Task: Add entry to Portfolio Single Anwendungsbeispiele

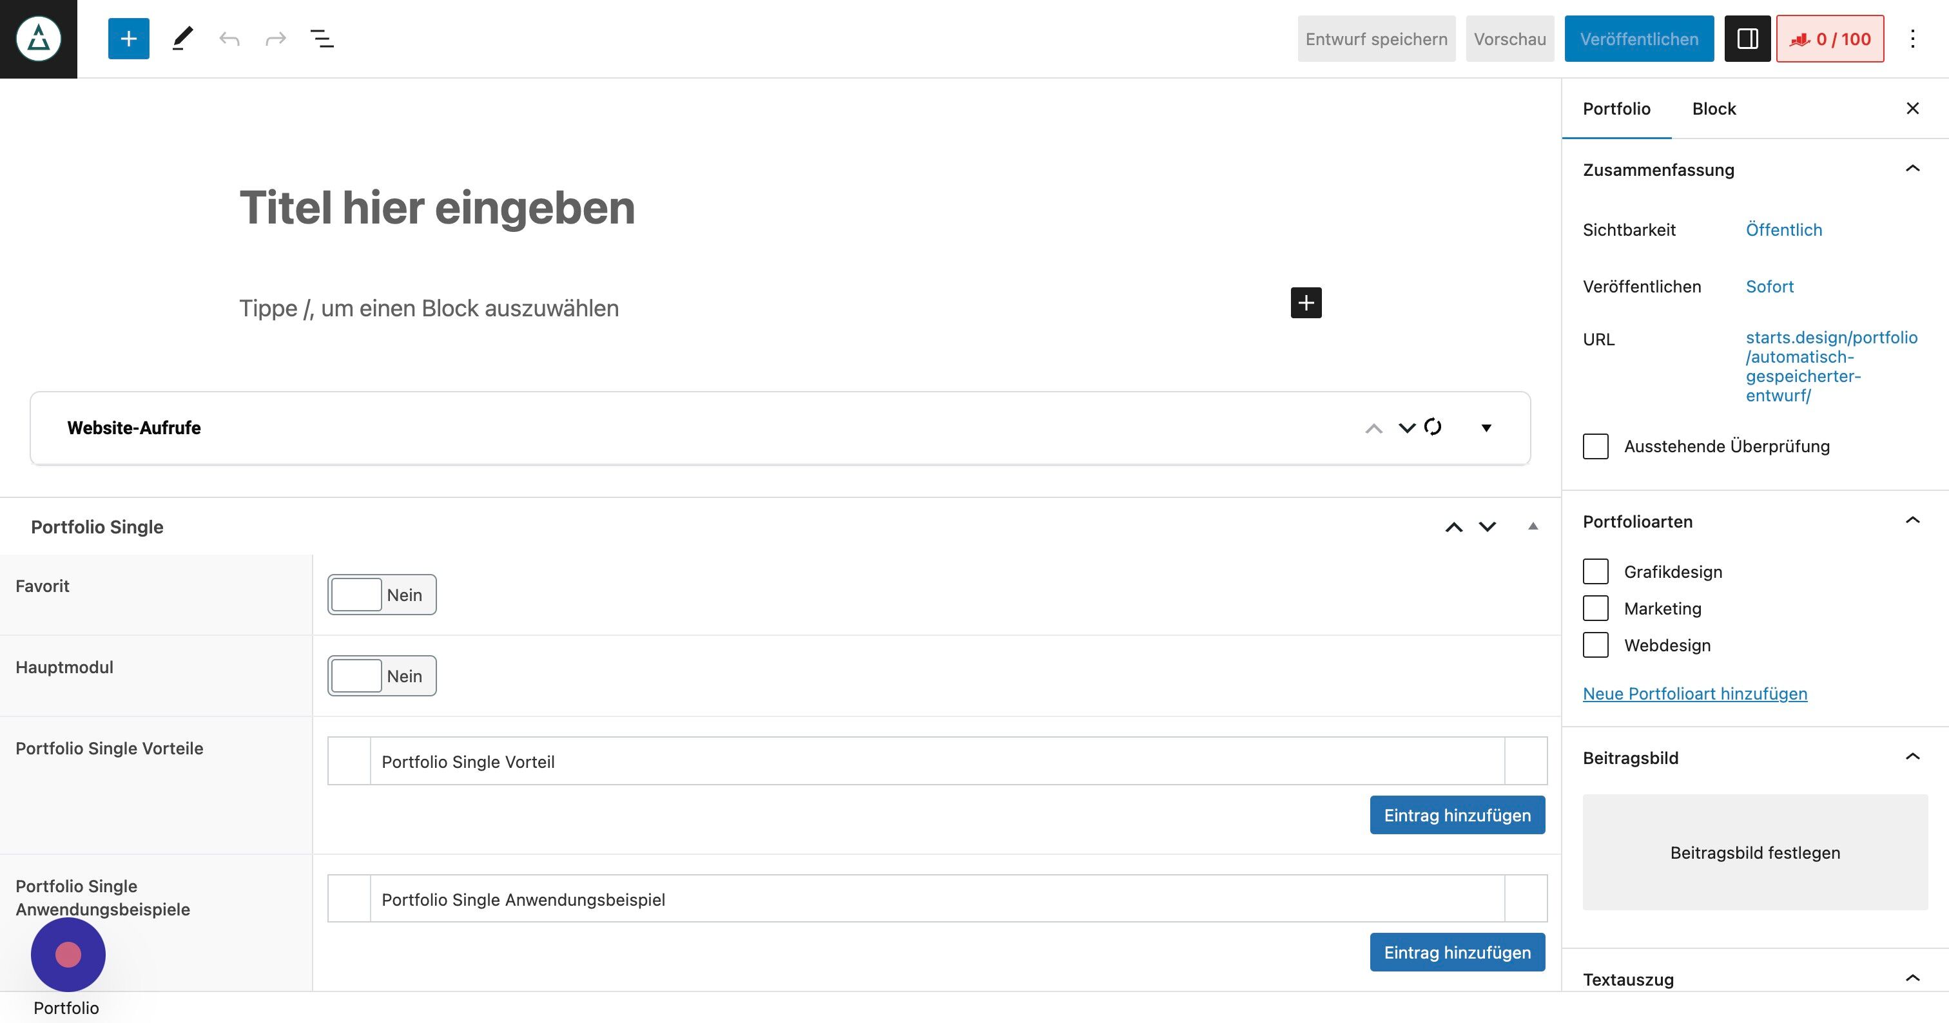Action: [x=1457, y=952]
